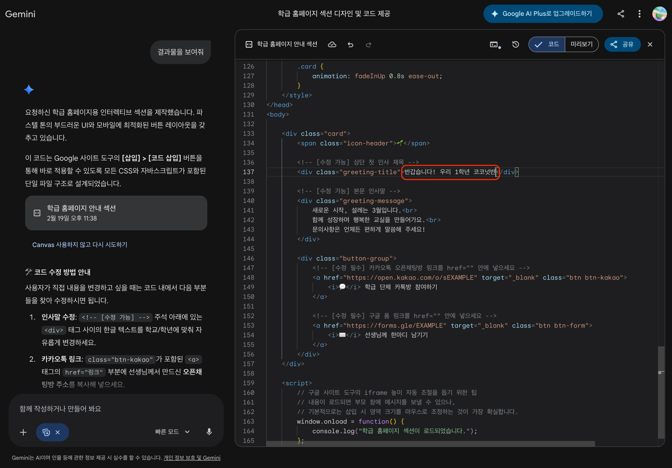
Task: Switch to the 미리보기 preview tab
Action: (x=581, y=44)
